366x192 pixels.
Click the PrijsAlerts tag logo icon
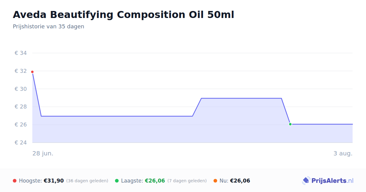pyautogui.click(x=306, y=181)
